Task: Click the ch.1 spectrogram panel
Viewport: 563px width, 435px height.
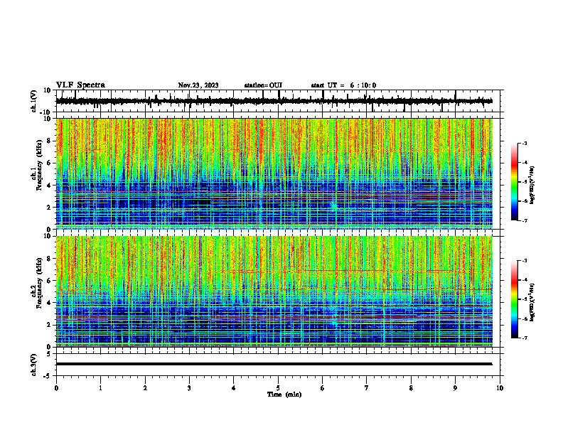Action: [274, 173]
